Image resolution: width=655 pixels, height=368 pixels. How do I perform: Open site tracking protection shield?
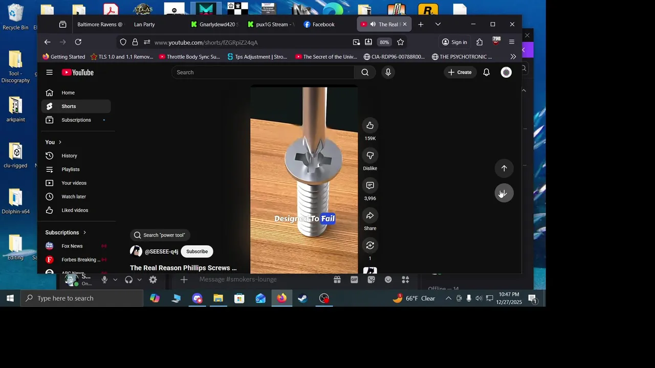tap(123, 42)
